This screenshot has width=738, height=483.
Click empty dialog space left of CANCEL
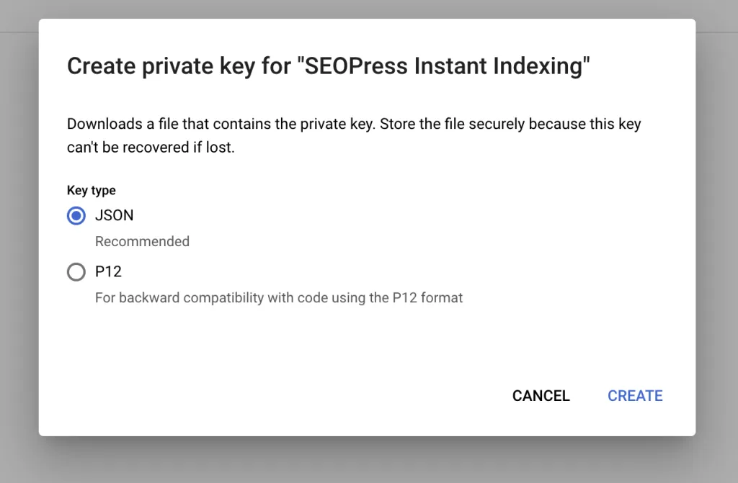288,396
